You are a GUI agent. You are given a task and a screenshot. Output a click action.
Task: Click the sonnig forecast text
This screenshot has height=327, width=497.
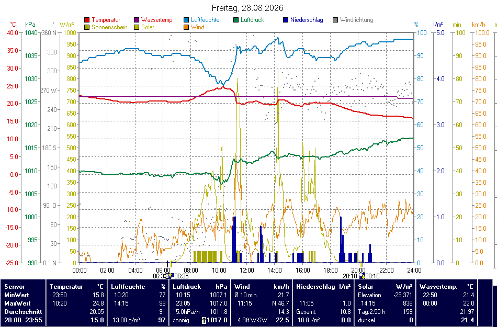pyautogui.click(x=181, y=320)
